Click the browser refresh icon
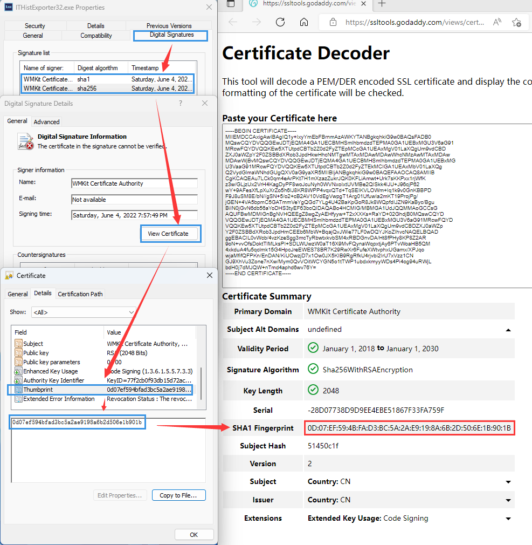The height and width of the screenshot is (545, 532). pos(280,22)
